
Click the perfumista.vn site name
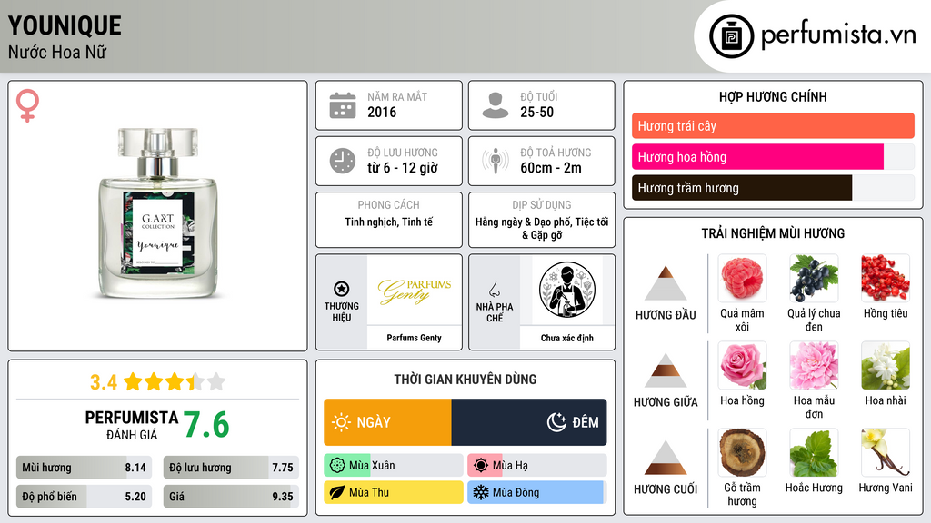[838, 35]
